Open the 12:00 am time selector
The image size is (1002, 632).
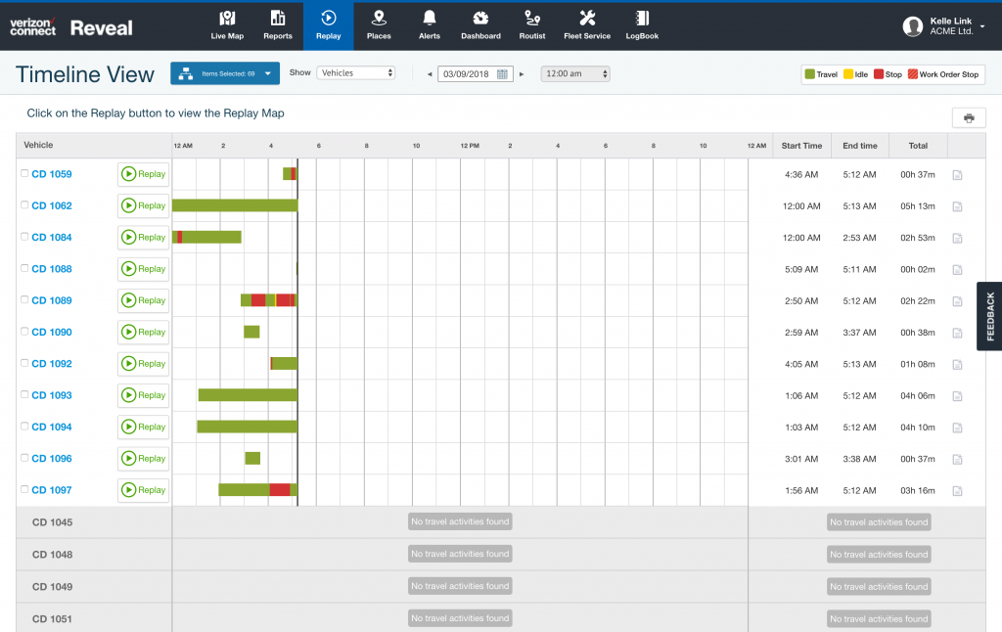tap(575, 72)
